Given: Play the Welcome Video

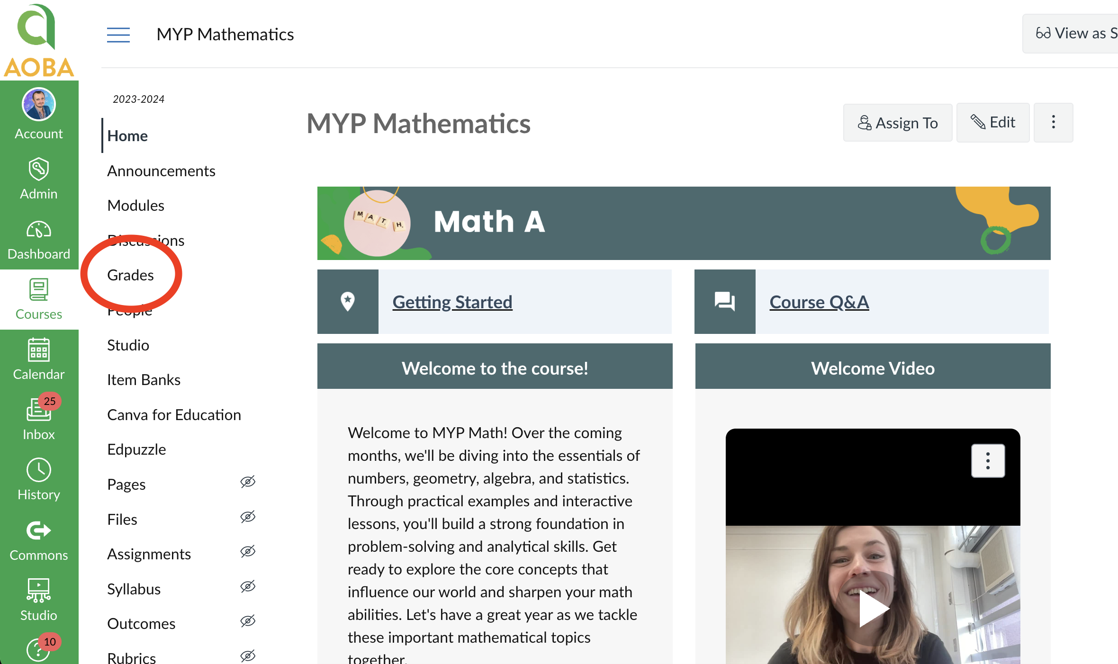Looking at the screenshot, I should coord(872,608).
